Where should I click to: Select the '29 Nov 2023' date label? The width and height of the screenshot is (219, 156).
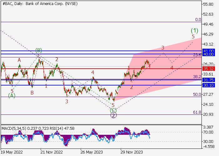[x=132, y=152]
